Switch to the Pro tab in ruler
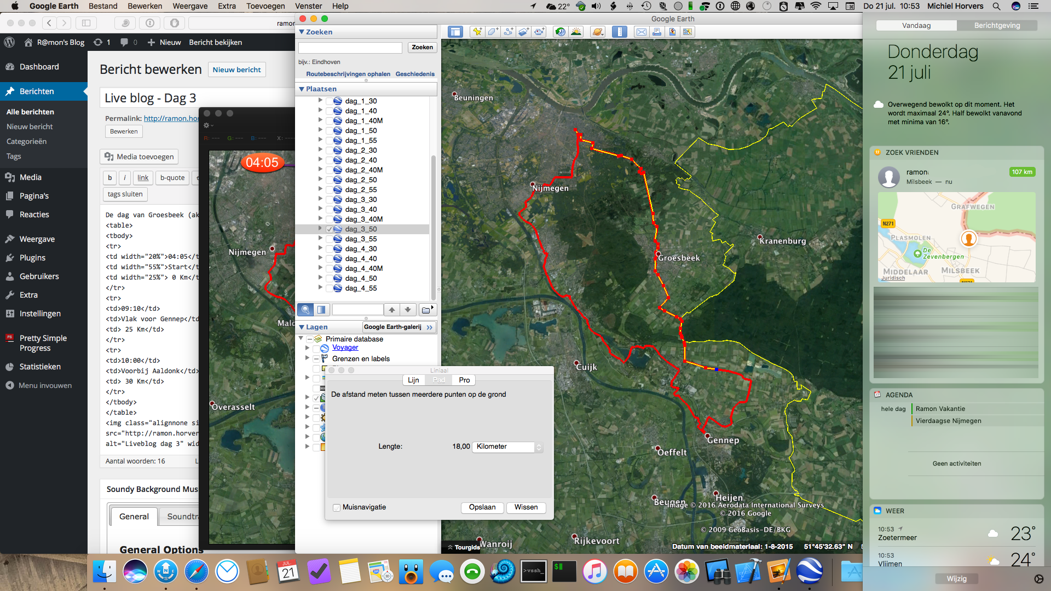This screenshot has height=591, width=1051. (464, 380)
